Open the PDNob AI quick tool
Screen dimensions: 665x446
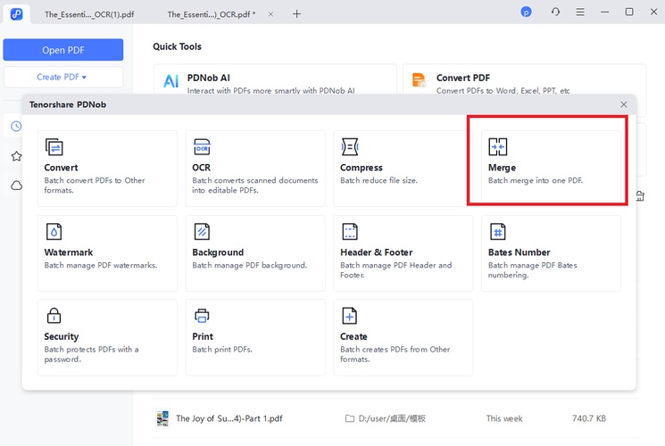[x=275, y=81]
